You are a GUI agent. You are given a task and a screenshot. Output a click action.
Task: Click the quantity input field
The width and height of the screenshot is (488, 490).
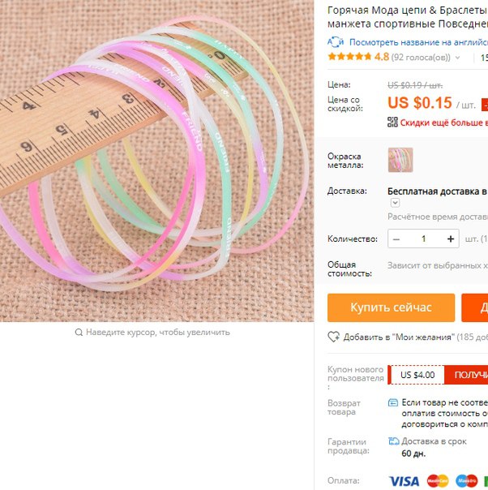click(423, 239)
